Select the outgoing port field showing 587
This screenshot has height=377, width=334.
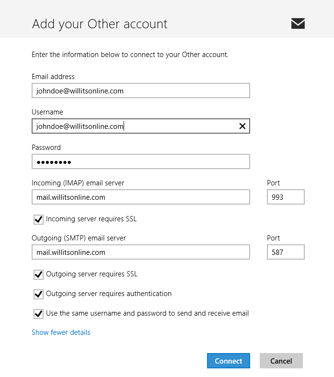(286, 252)
